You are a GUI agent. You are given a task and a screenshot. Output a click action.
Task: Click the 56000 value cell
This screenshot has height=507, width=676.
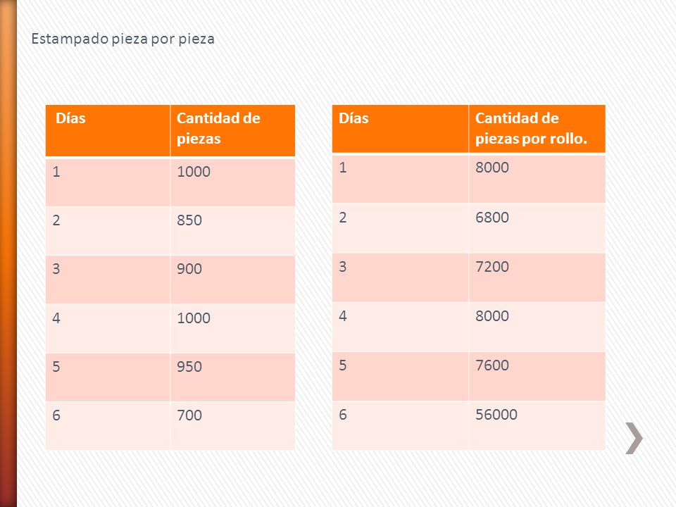pos(537,425)
